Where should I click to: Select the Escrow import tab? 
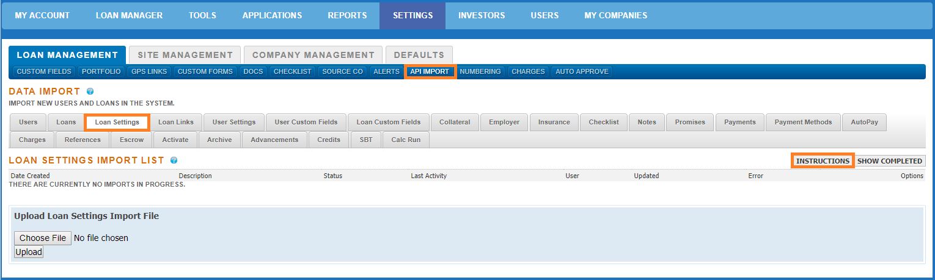click(131, 140)
